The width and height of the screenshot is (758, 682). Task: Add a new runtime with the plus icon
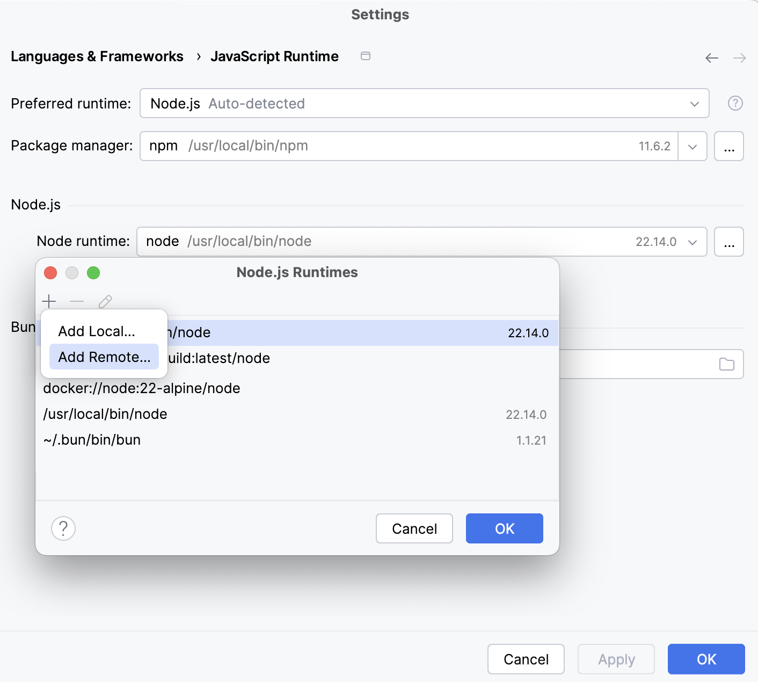click(x=49, y=301)
